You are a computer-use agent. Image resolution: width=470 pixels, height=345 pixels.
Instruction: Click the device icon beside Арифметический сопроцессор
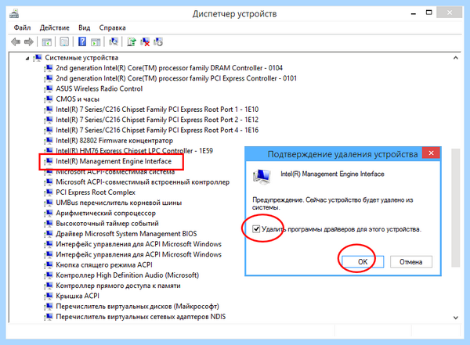[49, 213]
